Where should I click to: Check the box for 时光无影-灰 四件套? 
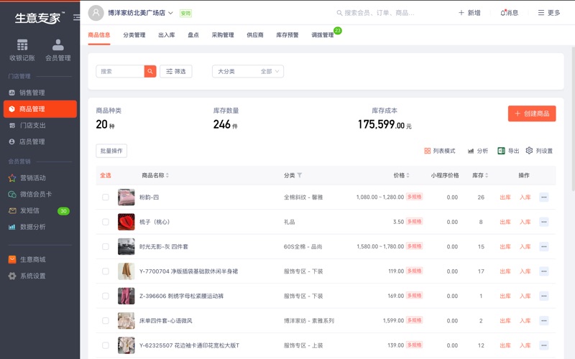[x=106, y=246]
